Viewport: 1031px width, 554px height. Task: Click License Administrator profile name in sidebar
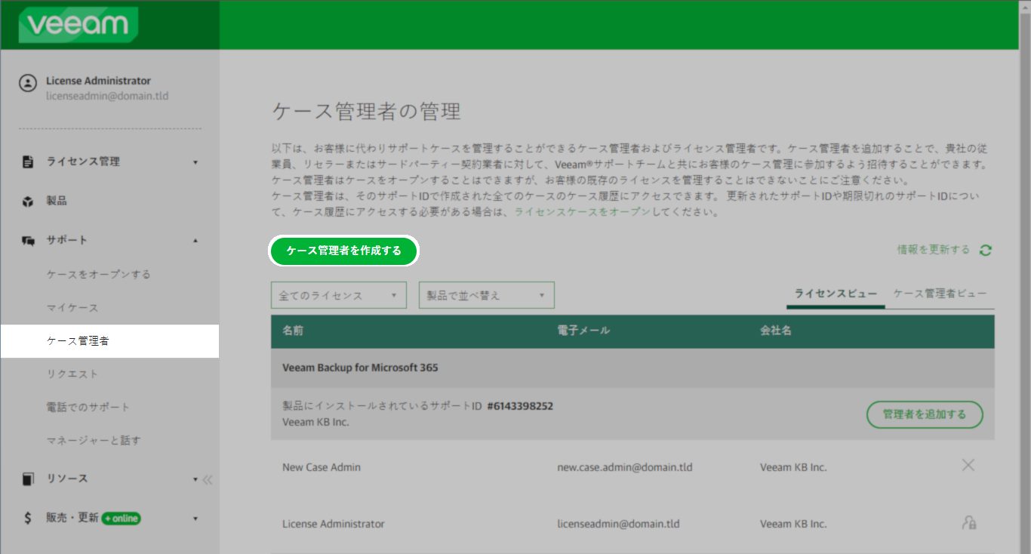[x=98, y=81]
